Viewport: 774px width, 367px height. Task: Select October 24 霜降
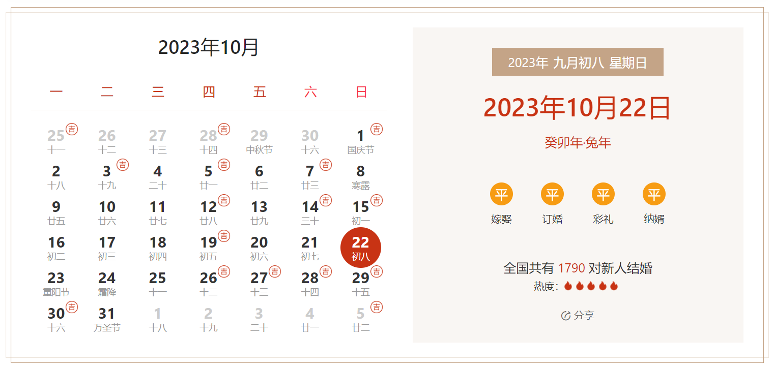[107, 284]
